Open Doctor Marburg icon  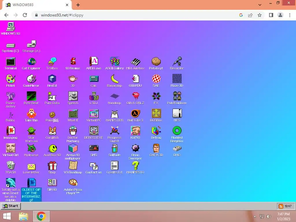tap(73, 131)
